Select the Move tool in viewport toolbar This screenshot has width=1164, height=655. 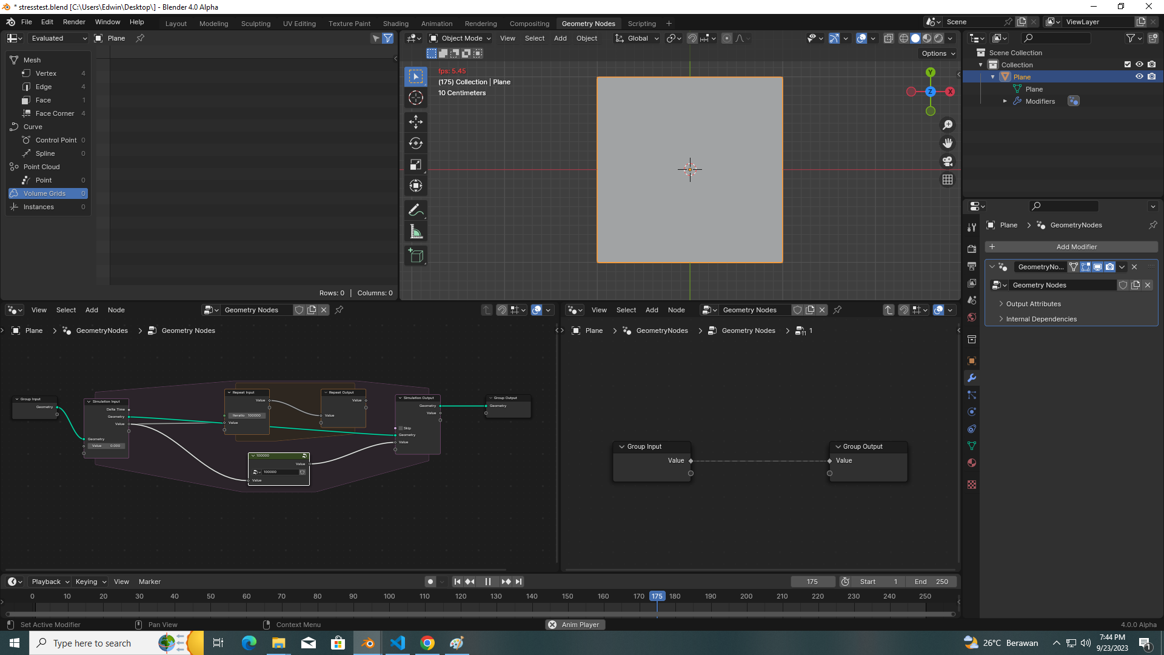[416, 122]
